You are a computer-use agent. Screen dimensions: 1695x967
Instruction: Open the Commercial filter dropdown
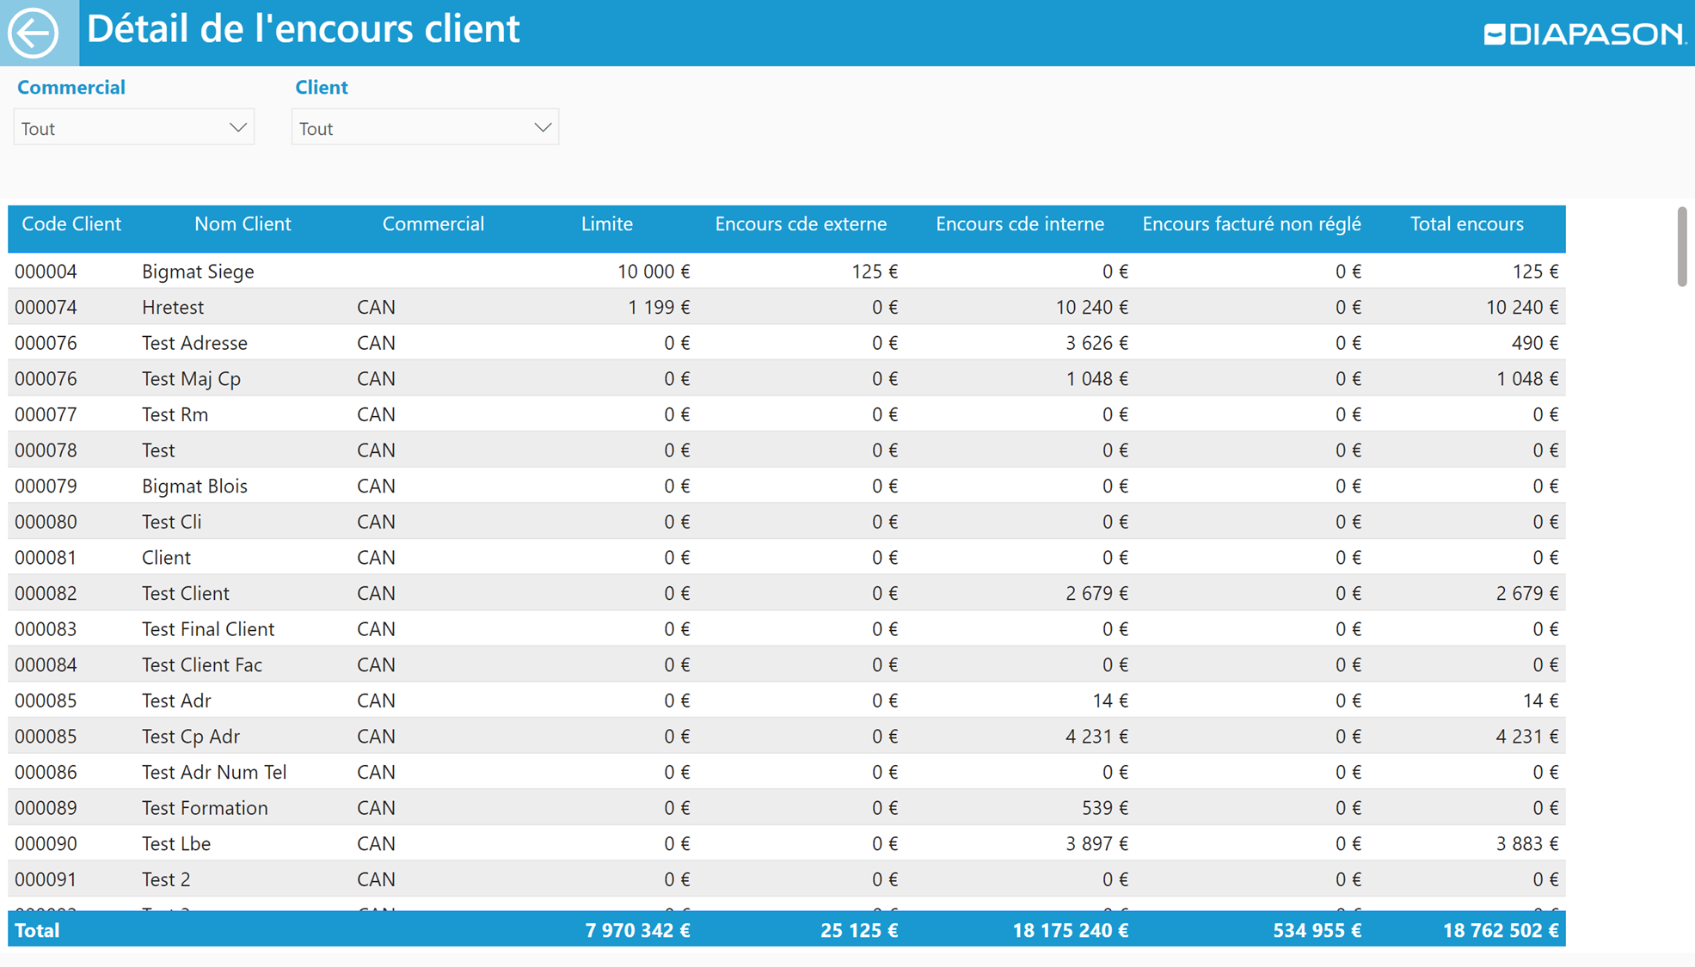133,128
